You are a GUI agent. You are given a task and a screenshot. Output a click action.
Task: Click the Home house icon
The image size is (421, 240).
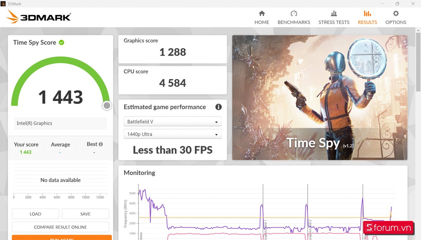[262, 14]
